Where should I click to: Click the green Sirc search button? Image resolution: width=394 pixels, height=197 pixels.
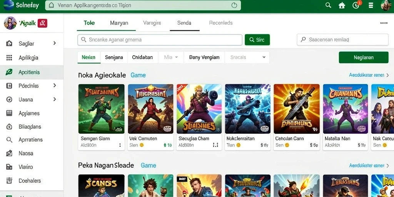(257, 40)
